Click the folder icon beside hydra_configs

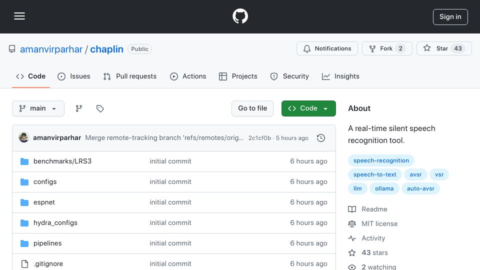(24, 223)
